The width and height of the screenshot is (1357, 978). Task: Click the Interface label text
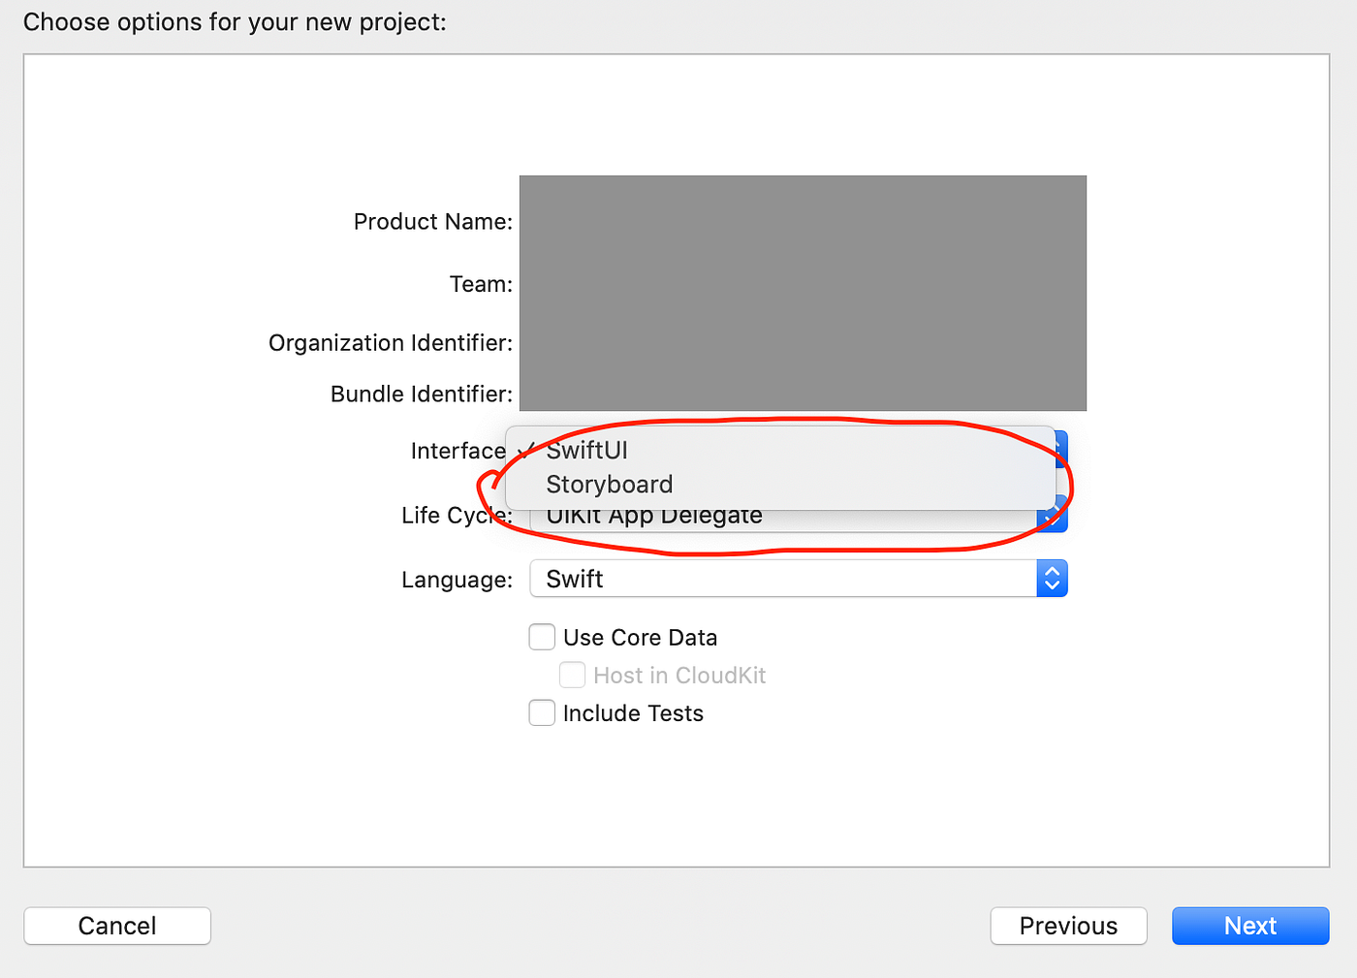(x=458, y=451)
